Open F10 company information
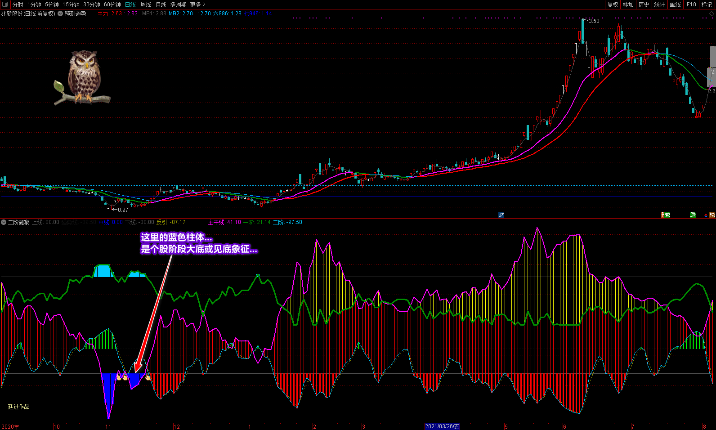Viewport: 716px width, 430px height. tap(691, 4)
